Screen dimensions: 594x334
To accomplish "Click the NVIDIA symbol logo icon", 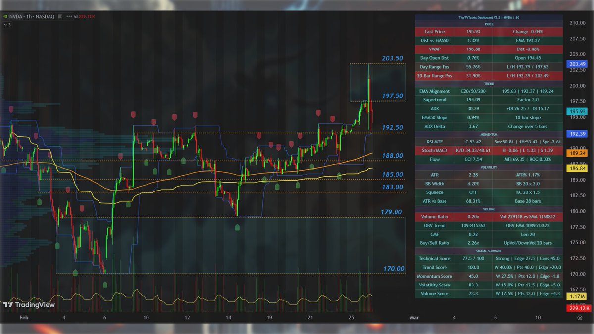I will tap(5, 16).
